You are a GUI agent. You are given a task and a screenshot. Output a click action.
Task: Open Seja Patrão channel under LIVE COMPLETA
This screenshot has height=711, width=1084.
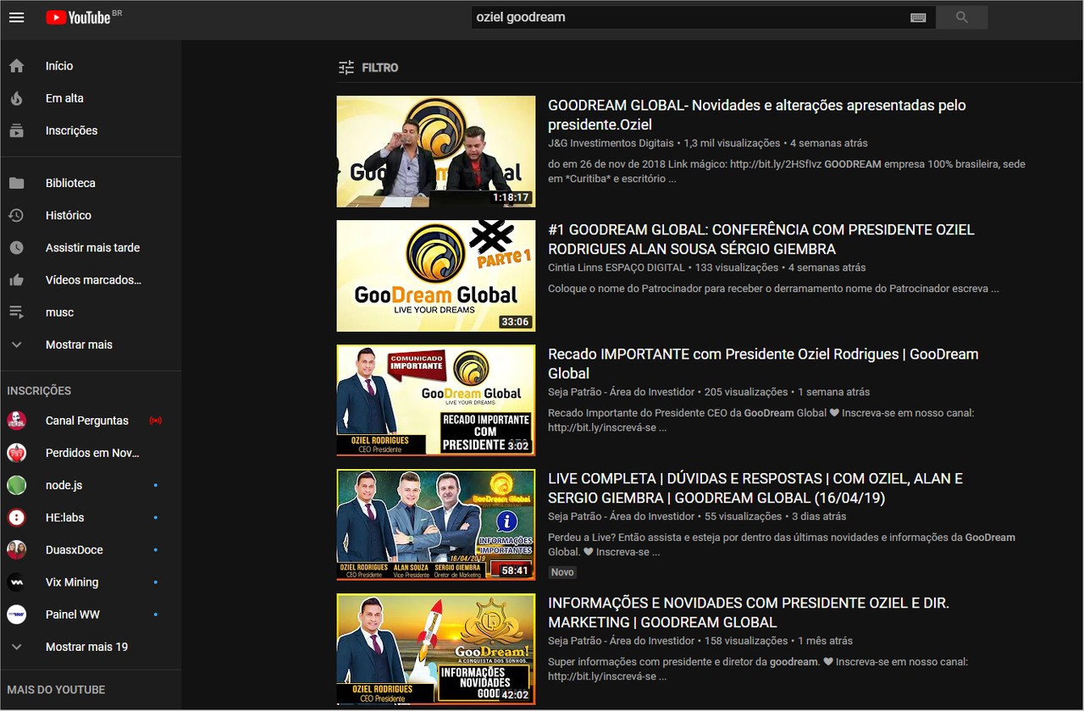[621, 516]
